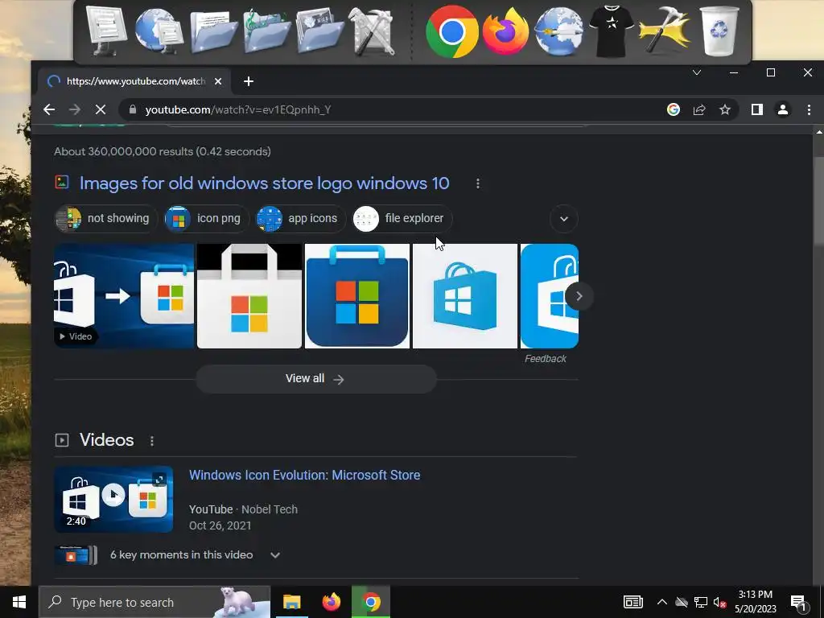The width and height of the screenshot is (824, 618).
Task: Open the wrench and hammer dock icon
Action: click(372, 31)
